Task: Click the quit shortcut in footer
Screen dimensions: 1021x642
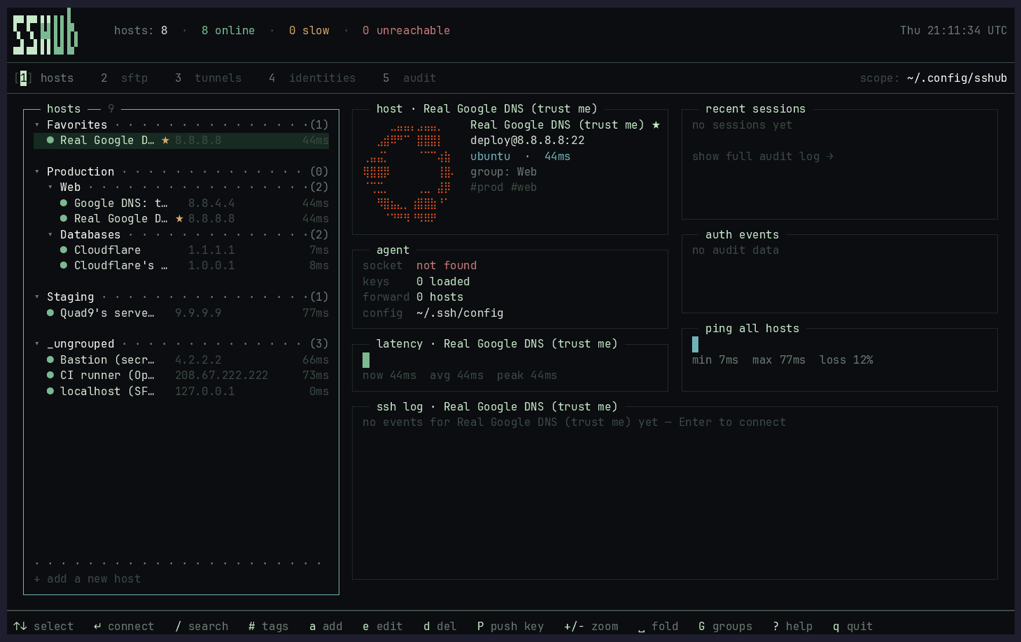Action: tap(853, 627)
